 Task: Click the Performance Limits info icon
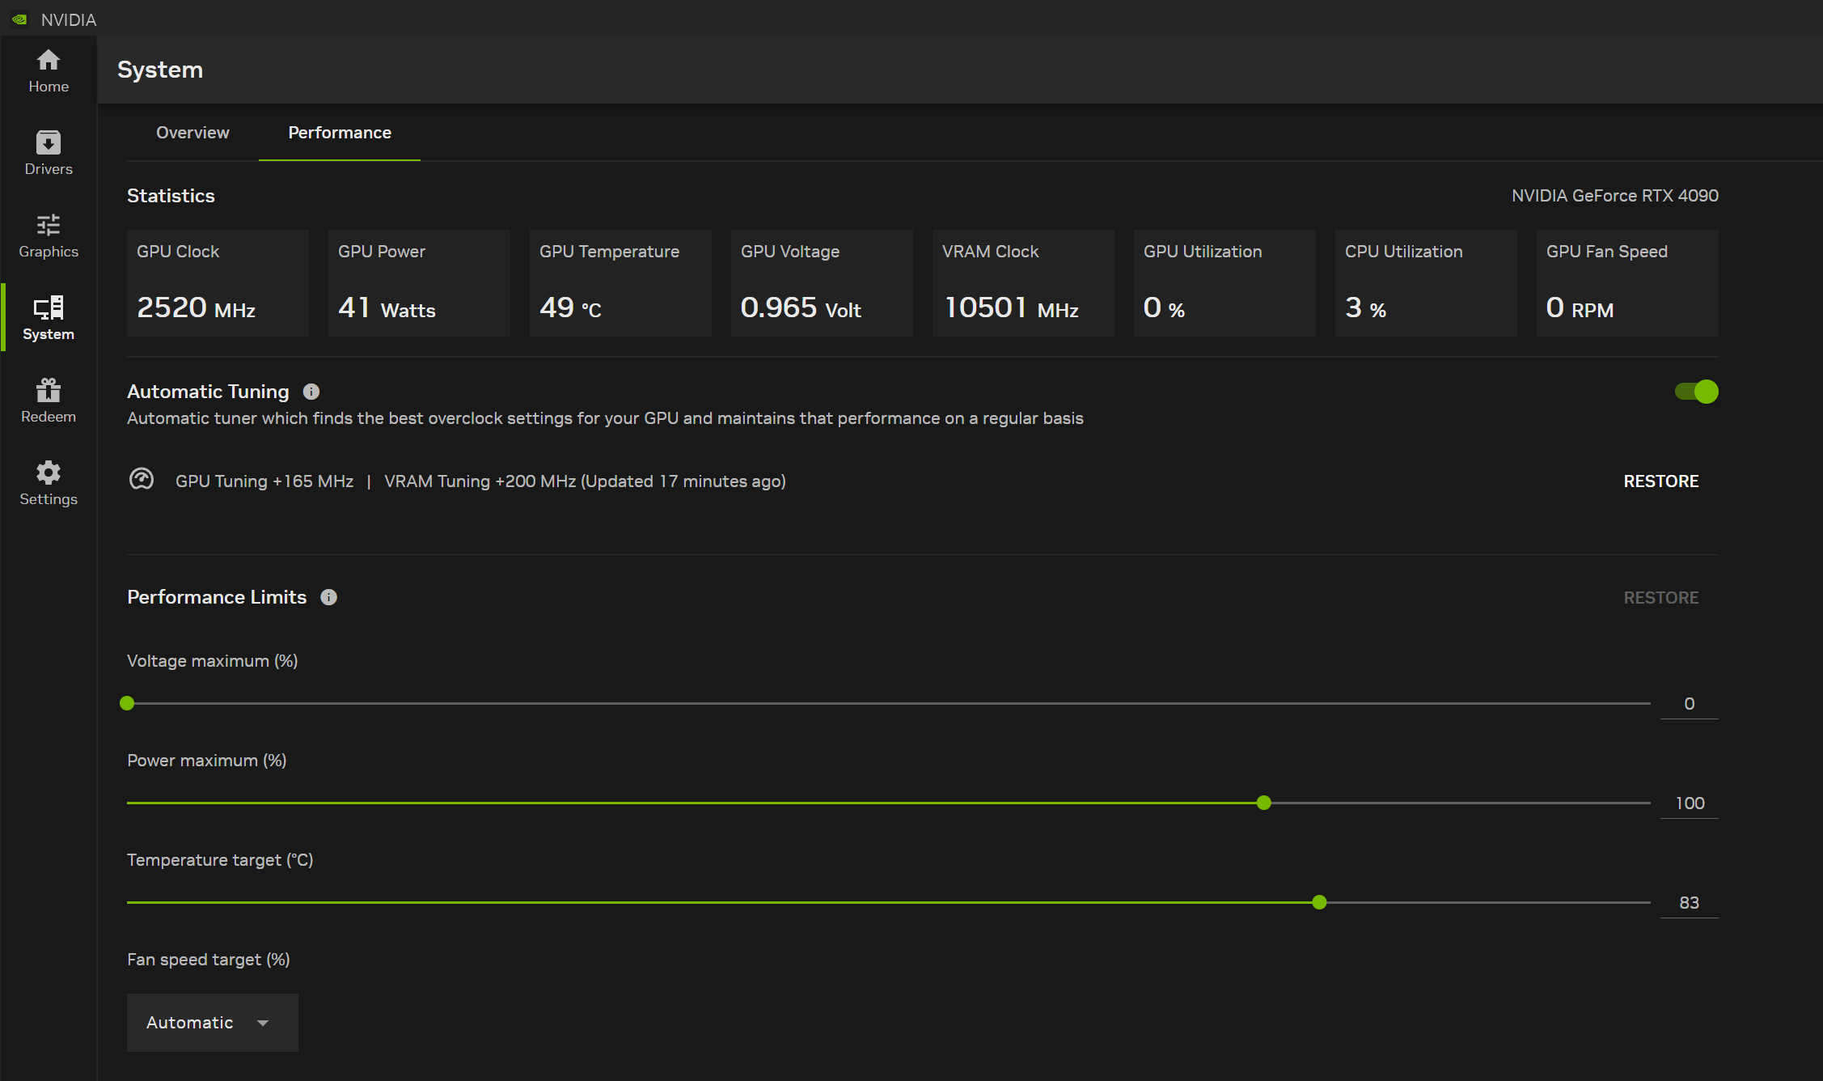click(328, 597)
